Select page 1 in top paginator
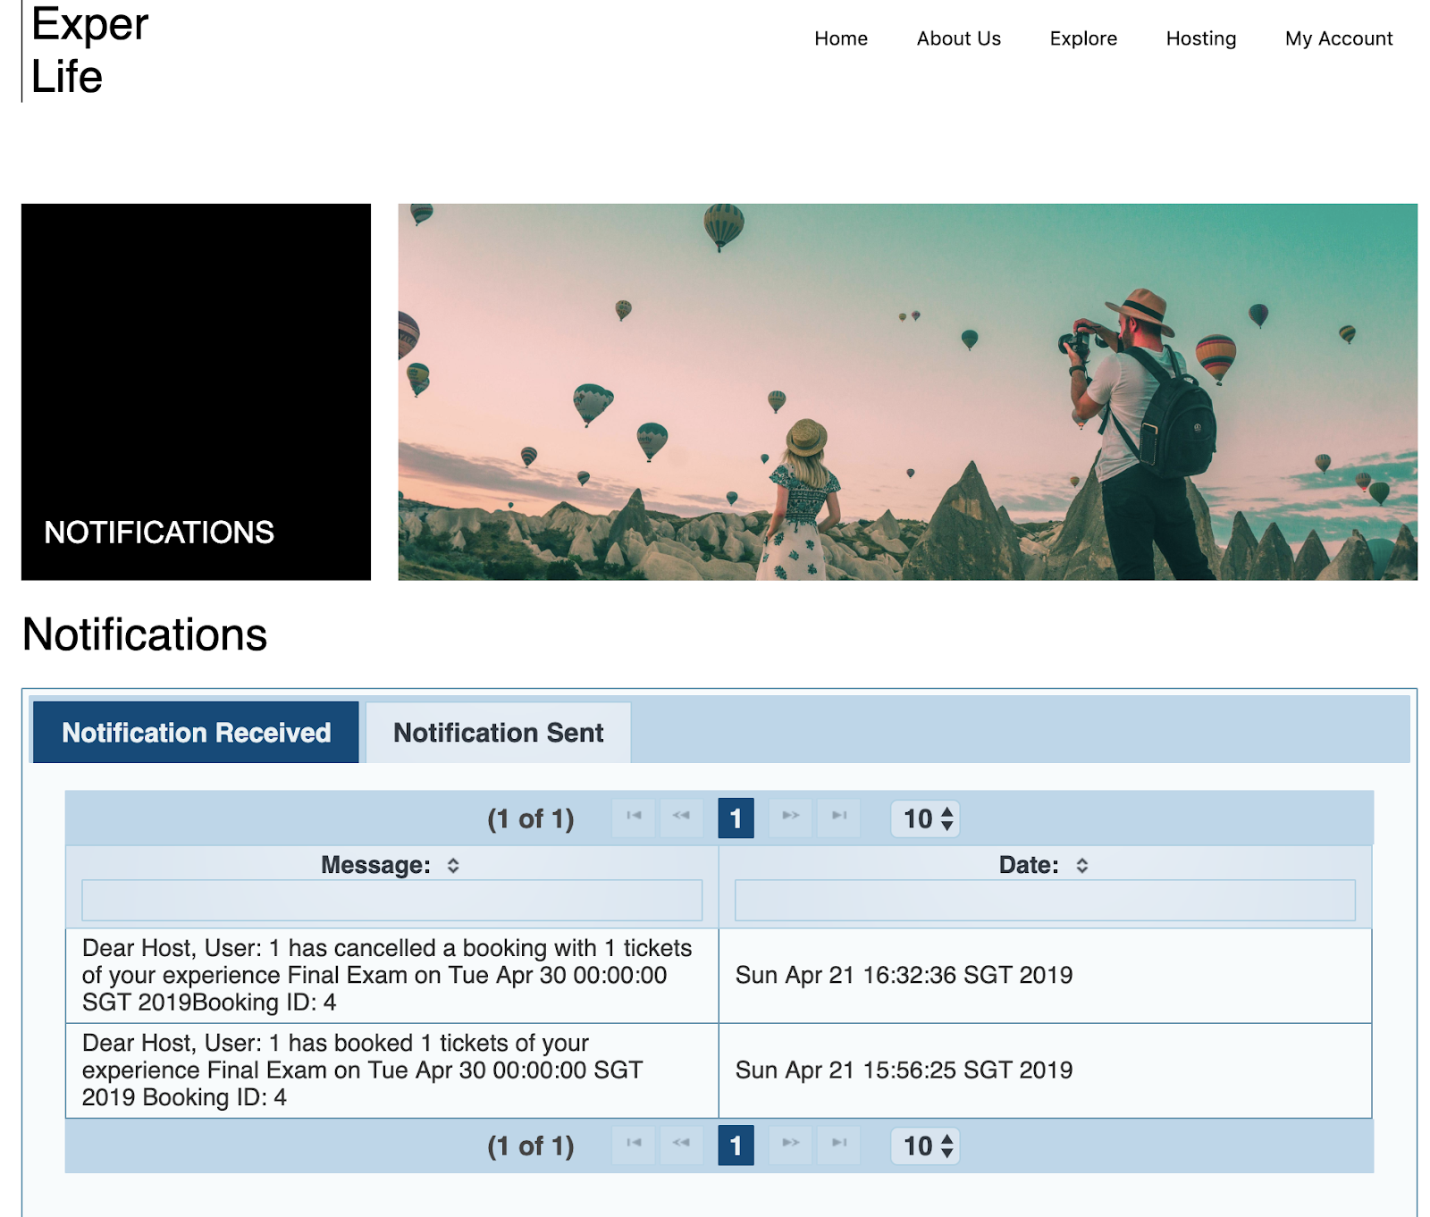 736,818
